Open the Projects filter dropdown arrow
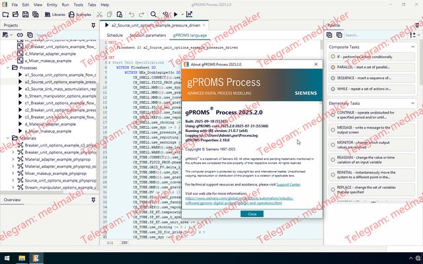Viewport: 423px width, 264px height. click(11, 35)
